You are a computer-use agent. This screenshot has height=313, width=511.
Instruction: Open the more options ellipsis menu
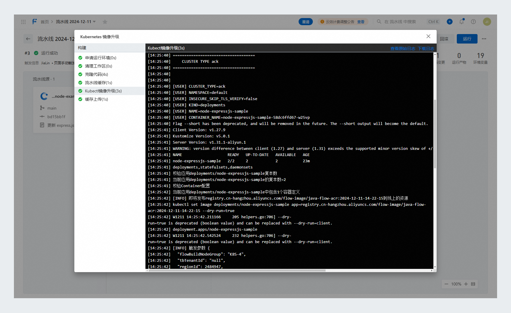pyautogui.click(x=484, y=39)
